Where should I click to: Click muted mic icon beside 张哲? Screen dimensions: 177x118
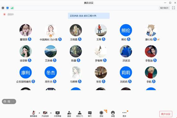point(104,81)
